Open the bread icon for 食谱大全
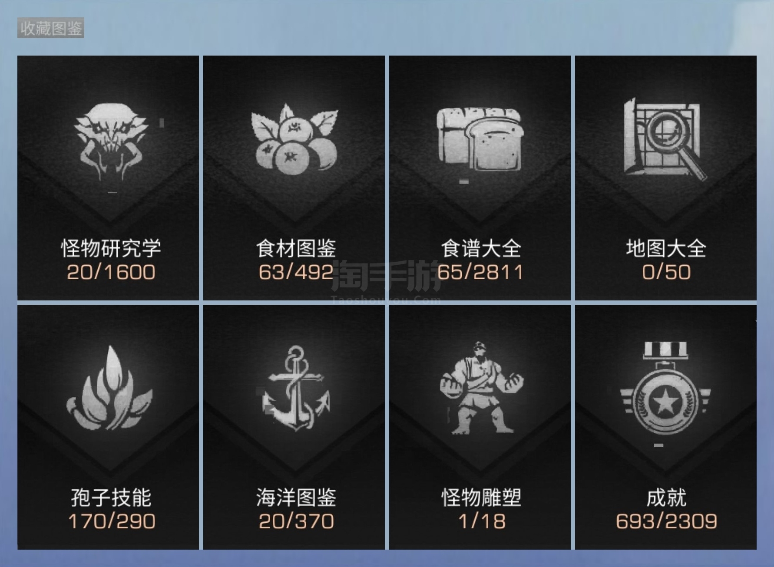This screenshot has width=774, height=567. tap(480, 139)
